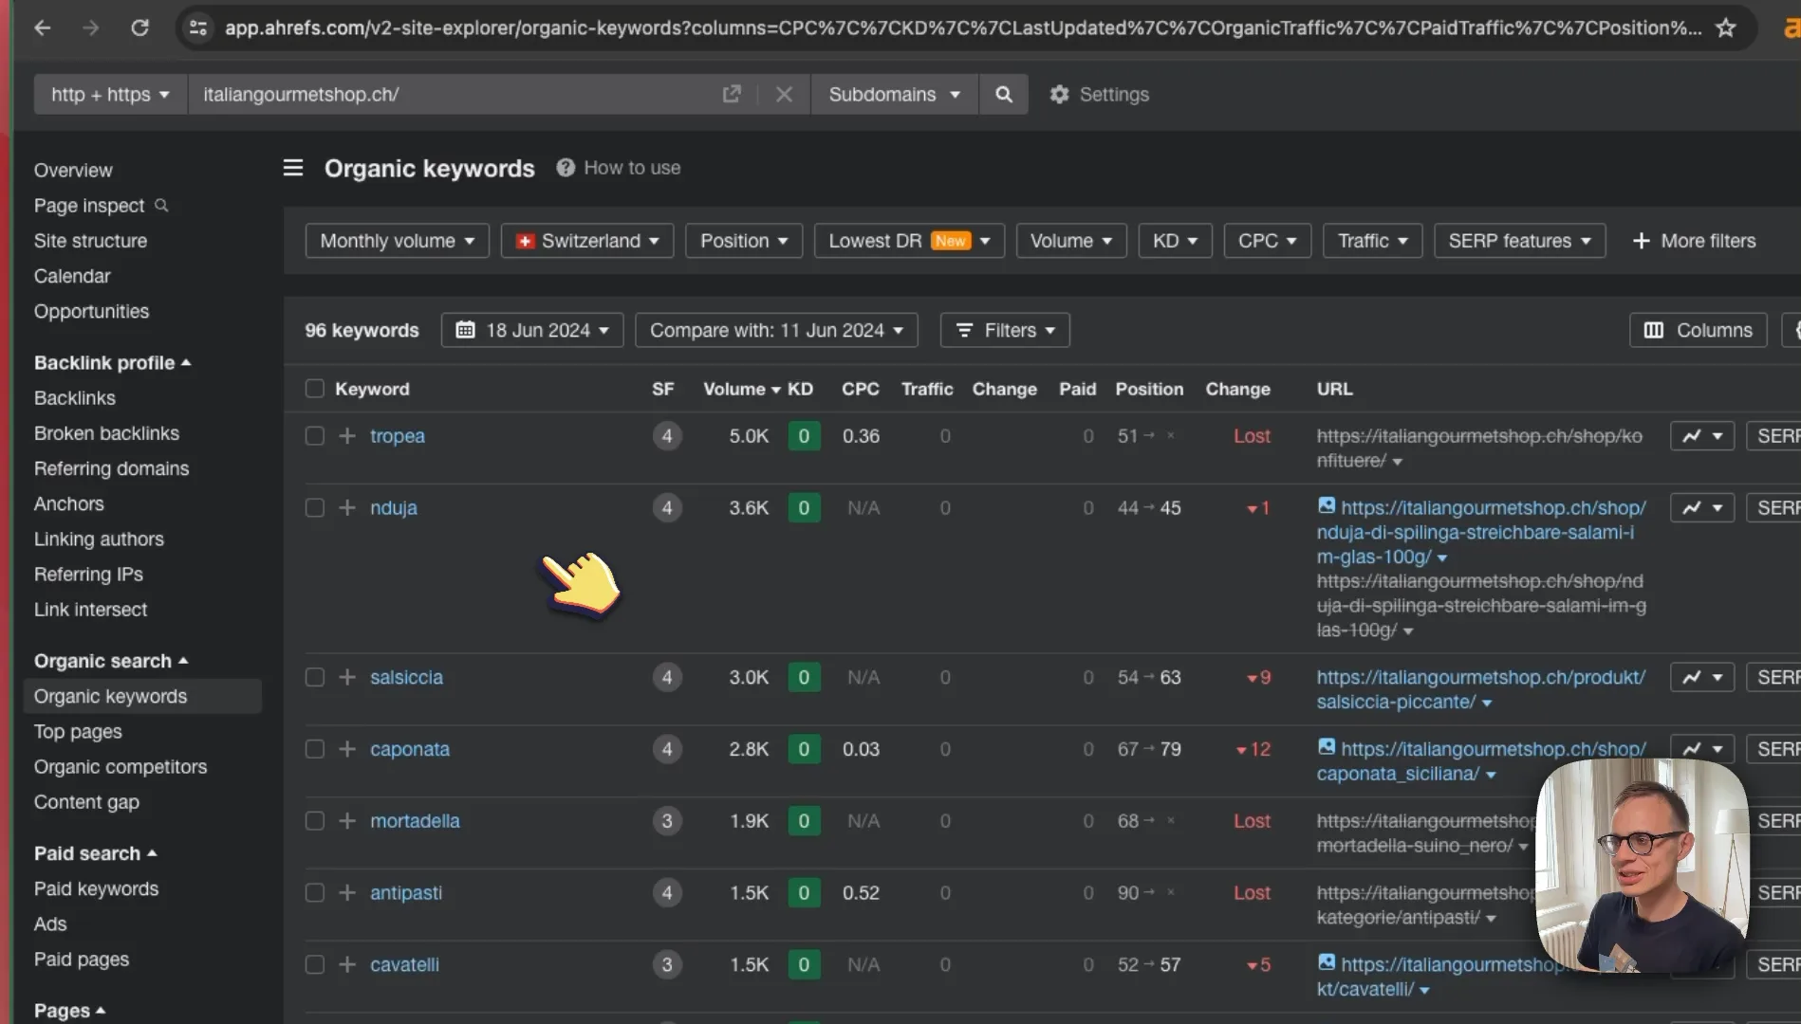This screenshot has width=1801, height=1024.
Task: Check the cavatelli row checkbox
Action: click(315, 965)
